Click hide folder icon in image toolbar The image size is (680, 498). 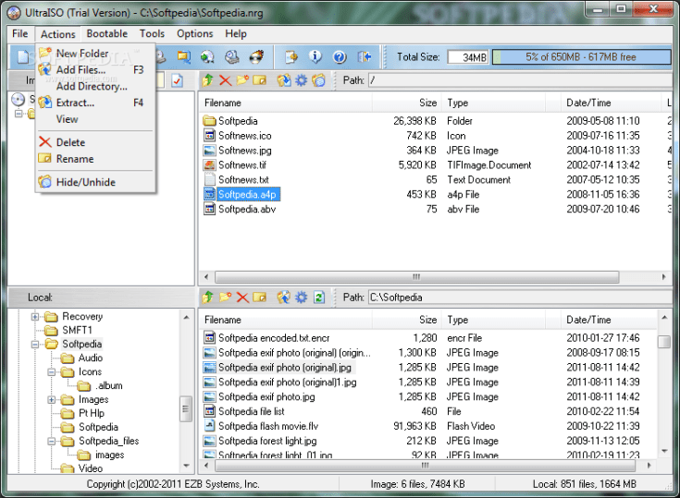pos(318,80)
